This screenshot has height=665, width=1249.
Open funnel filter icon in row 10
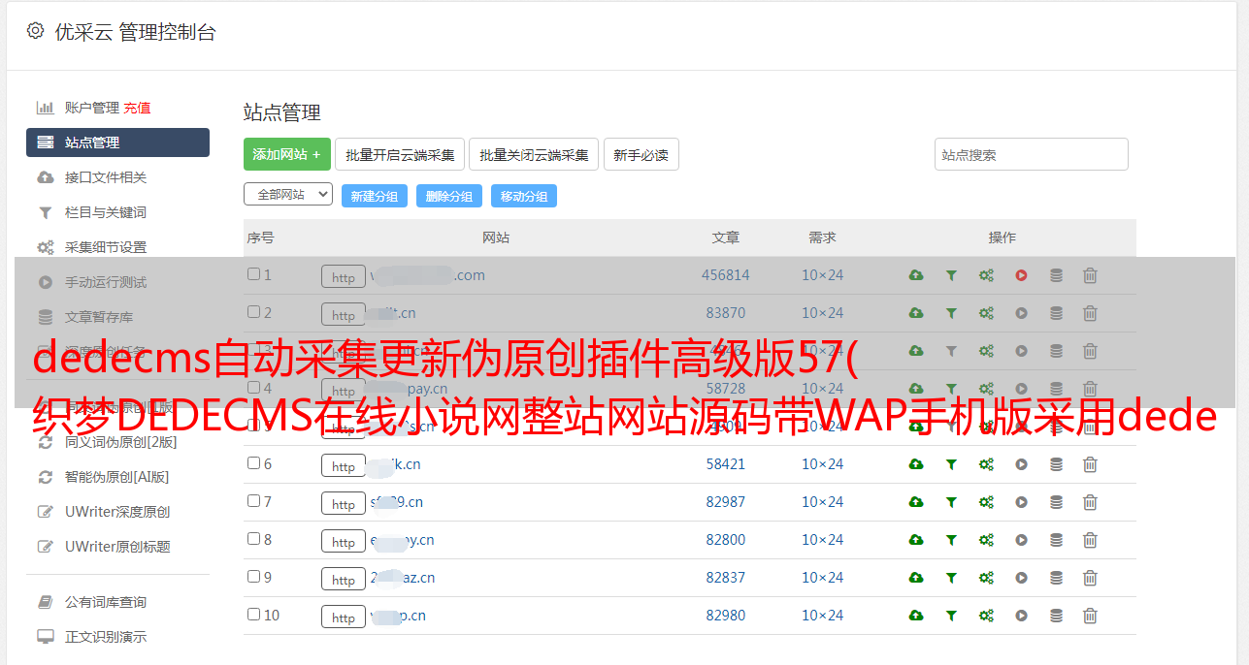tap(951, 616)
